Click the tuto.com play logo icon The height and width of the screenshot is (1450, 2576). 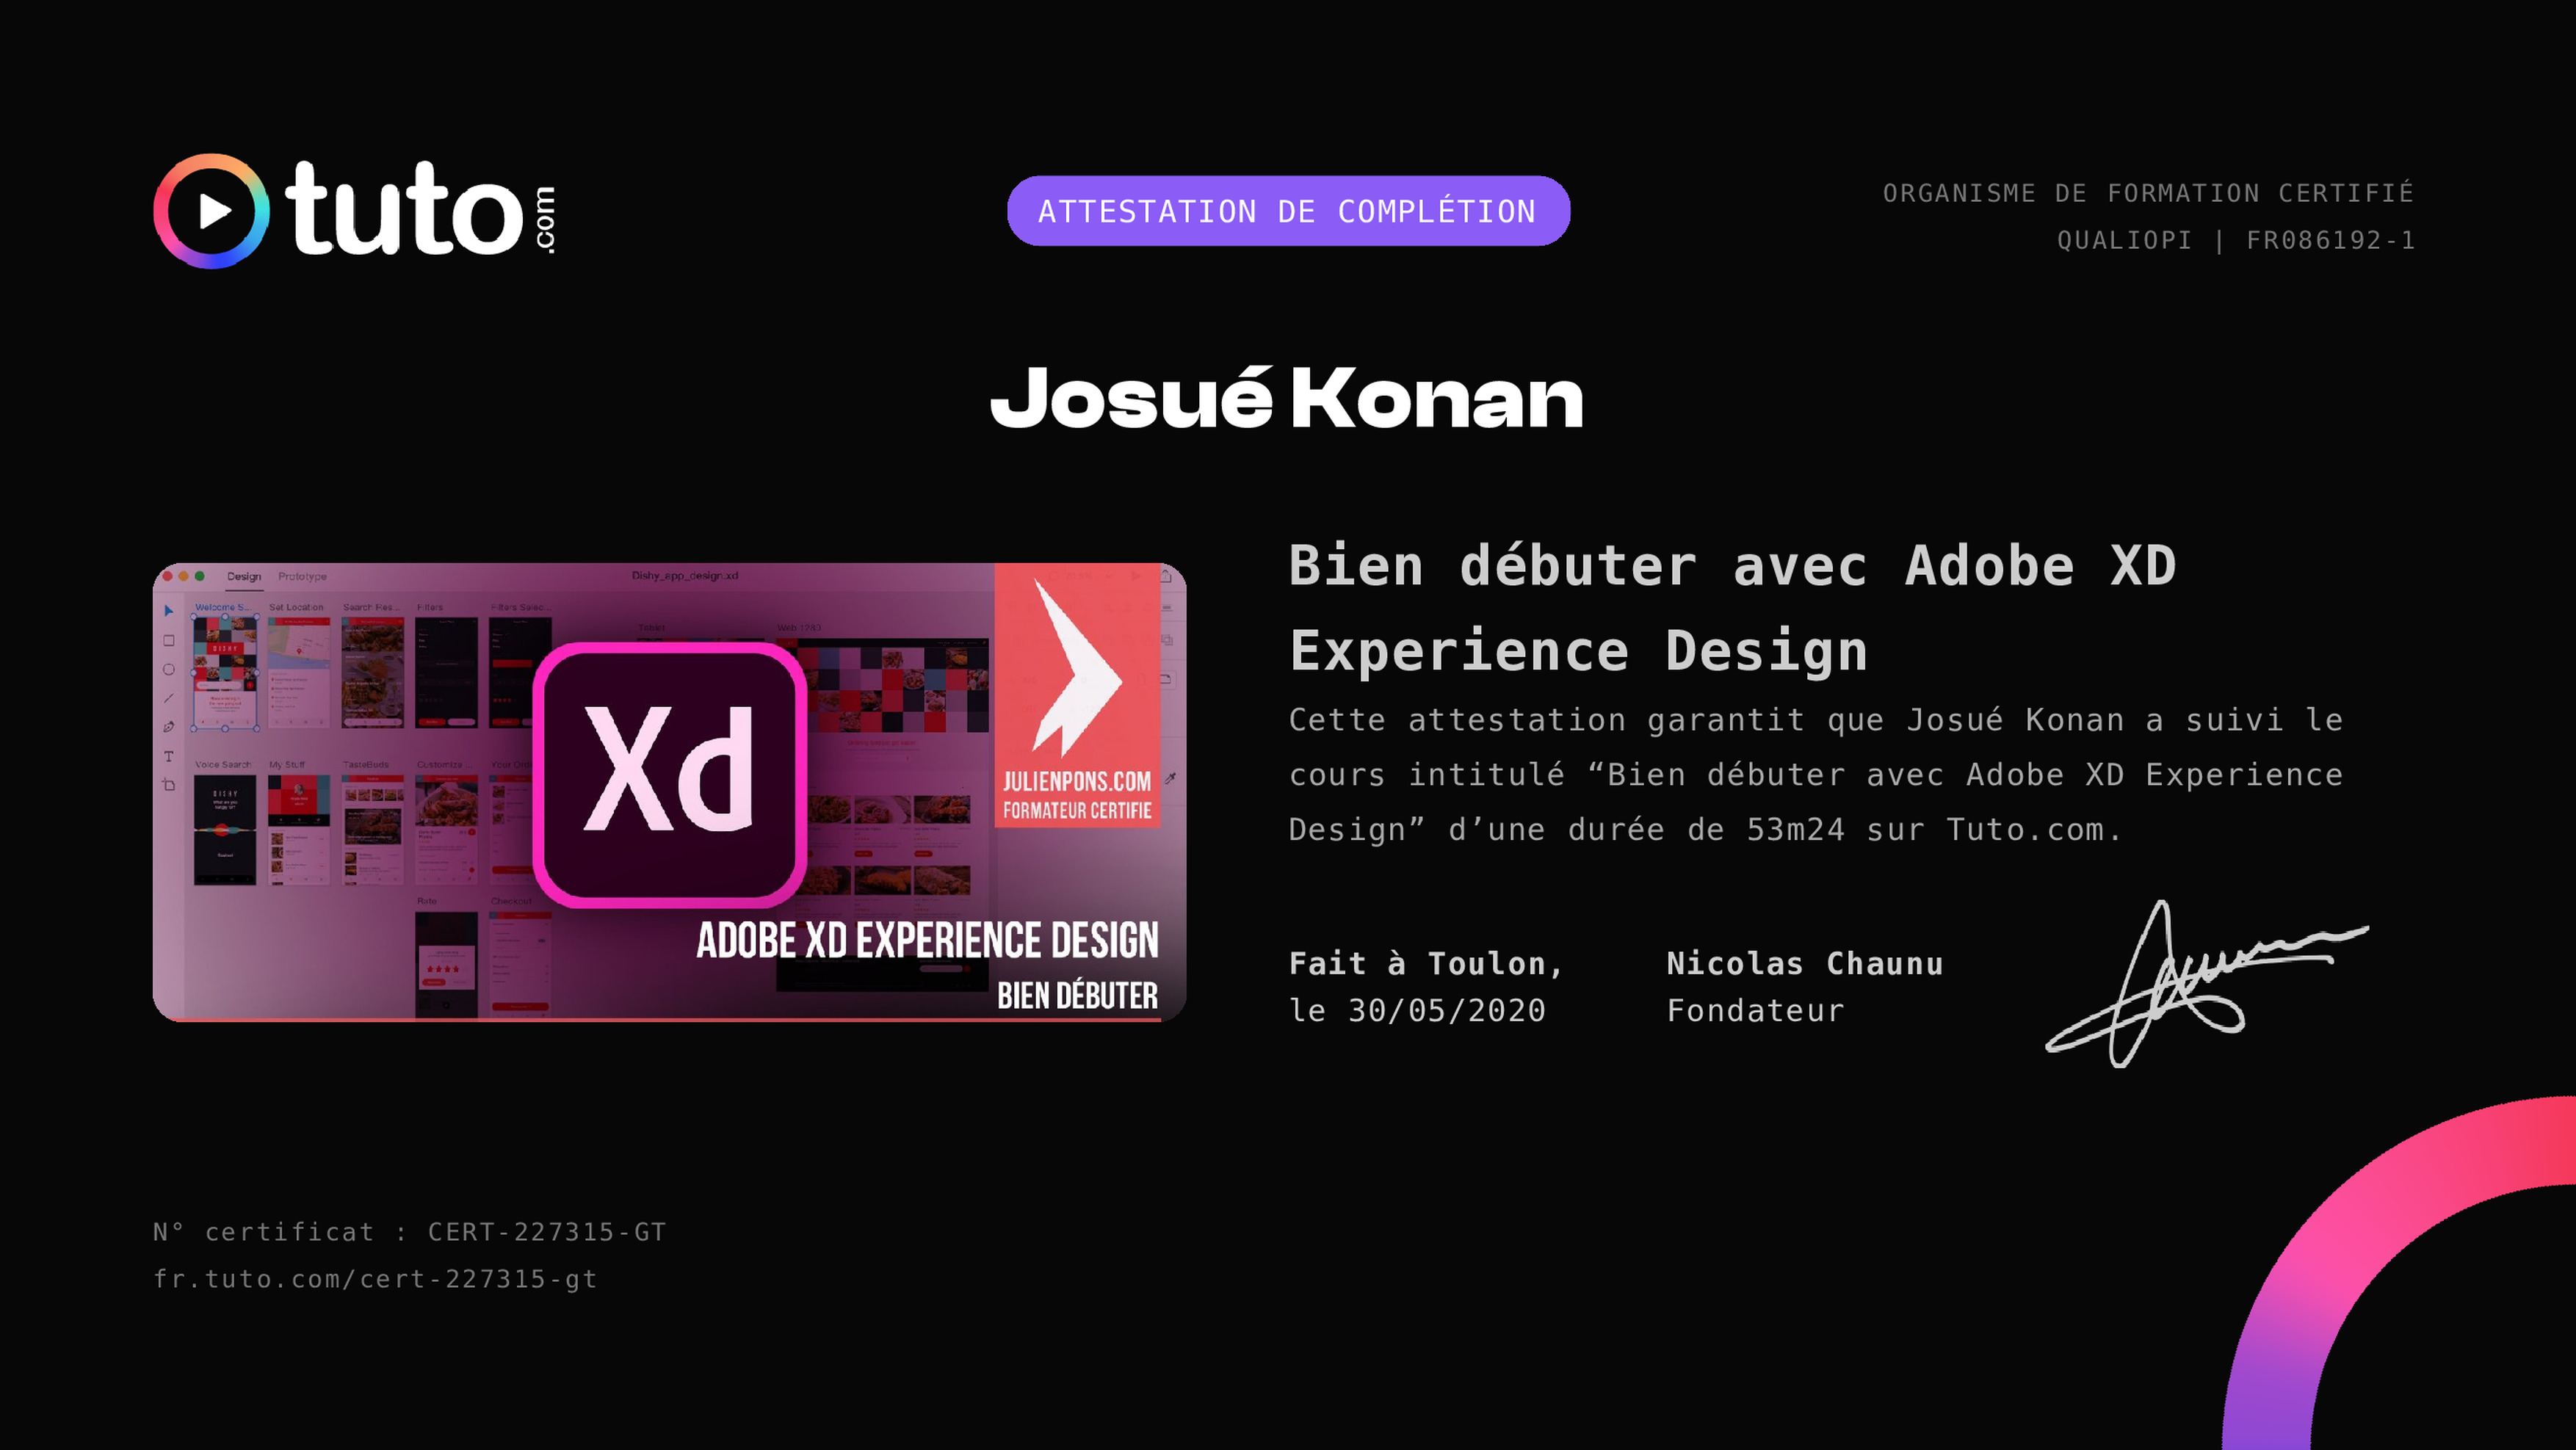(x=211, y=211)
